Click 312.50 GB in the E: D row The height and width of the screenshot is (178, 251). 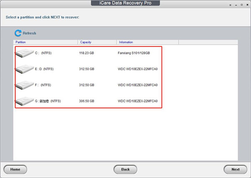tap(87, 69)
